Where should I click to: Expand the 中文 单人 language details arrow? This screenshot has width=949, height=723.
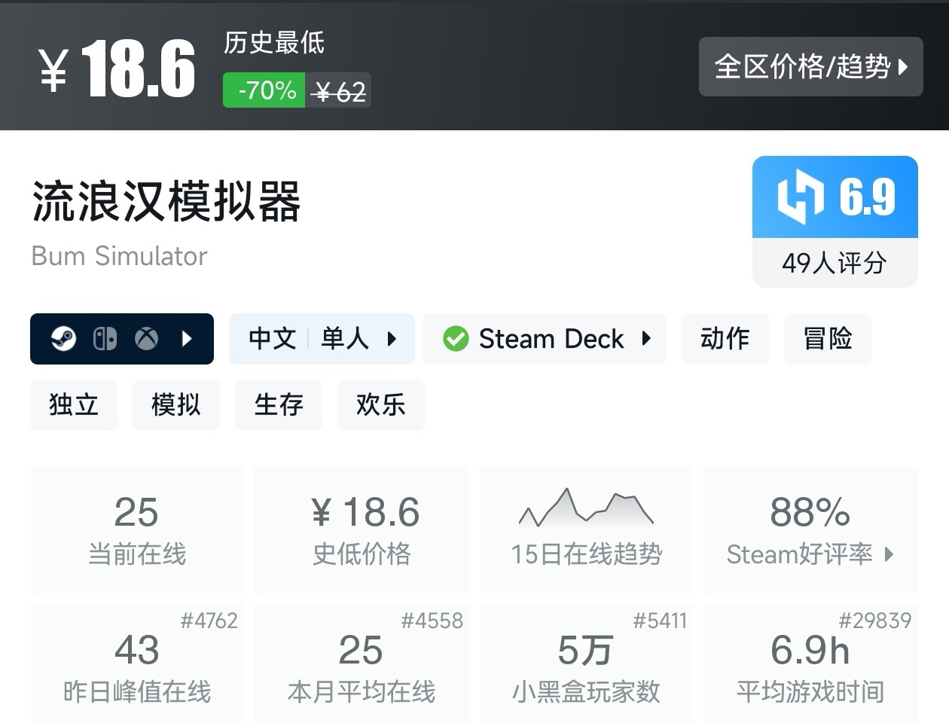pos(392,339)
